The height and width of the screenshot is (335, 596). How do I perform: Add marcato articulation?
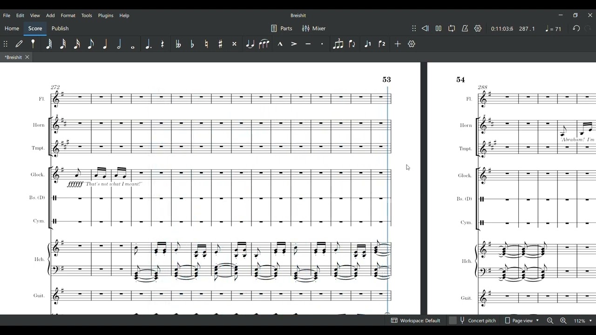[x=280, y=44]
